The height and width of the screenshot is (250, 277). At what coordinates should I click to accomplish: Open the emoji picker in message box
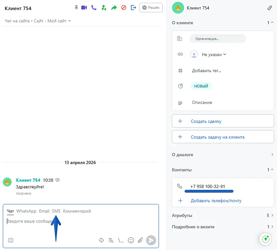click(x=131, y=240)
